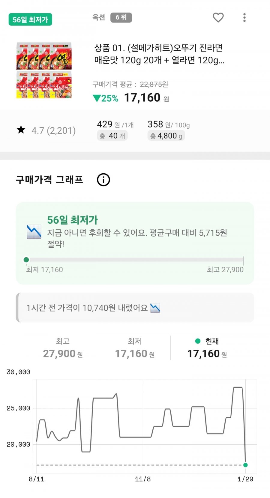Open the 옥션 seller label
This screenshot has height=498, width=270.
(x=99, y=17)
